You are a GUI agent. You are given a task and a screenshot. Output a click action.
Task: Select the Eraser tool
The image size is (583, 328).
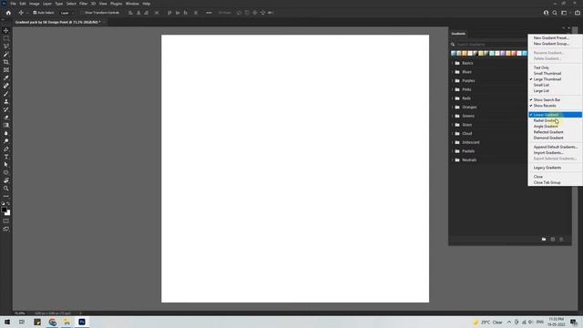tap(6, 118)
